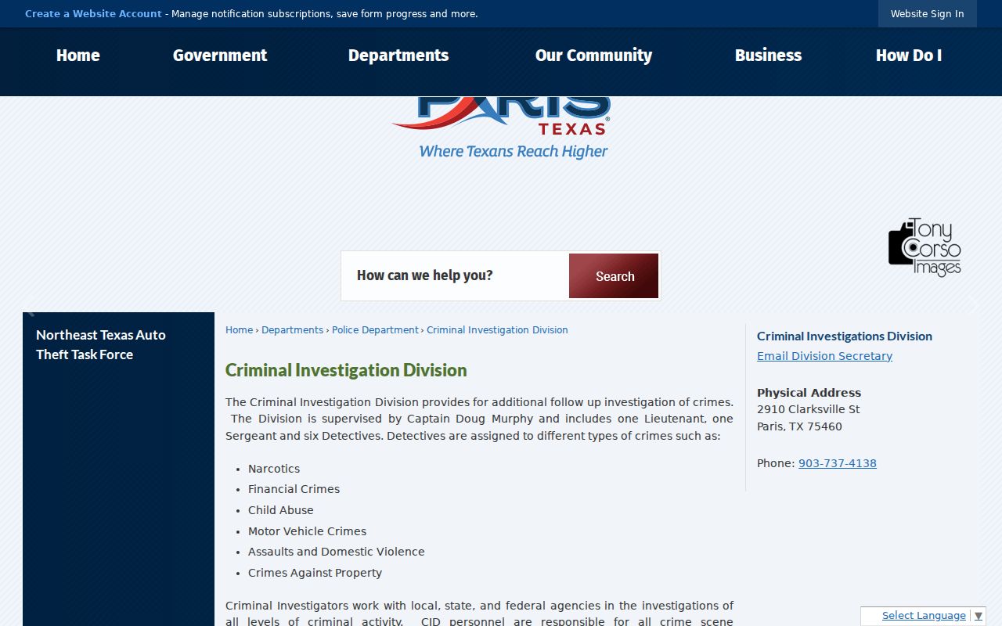
Task: Click the 'Child Abuse' list item
Action: (280, 510)
